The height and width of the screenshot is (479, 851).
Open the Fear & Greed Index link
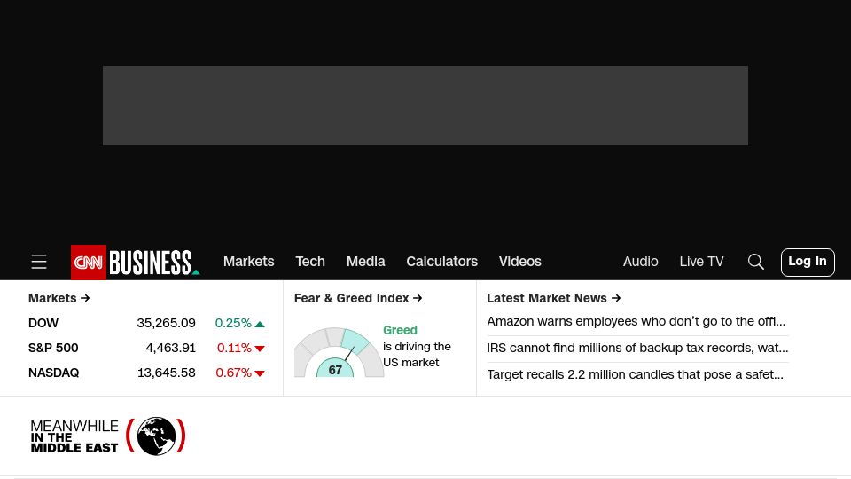358,298
